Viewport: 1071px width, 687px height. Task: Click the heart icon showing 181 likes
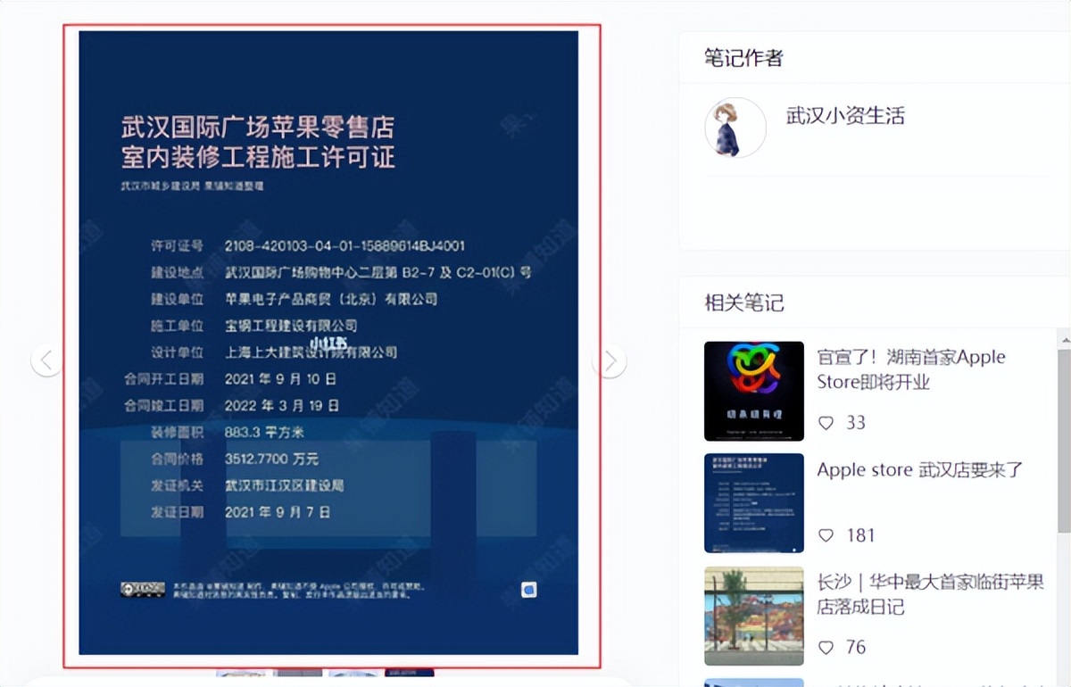[x=826, y=534]
